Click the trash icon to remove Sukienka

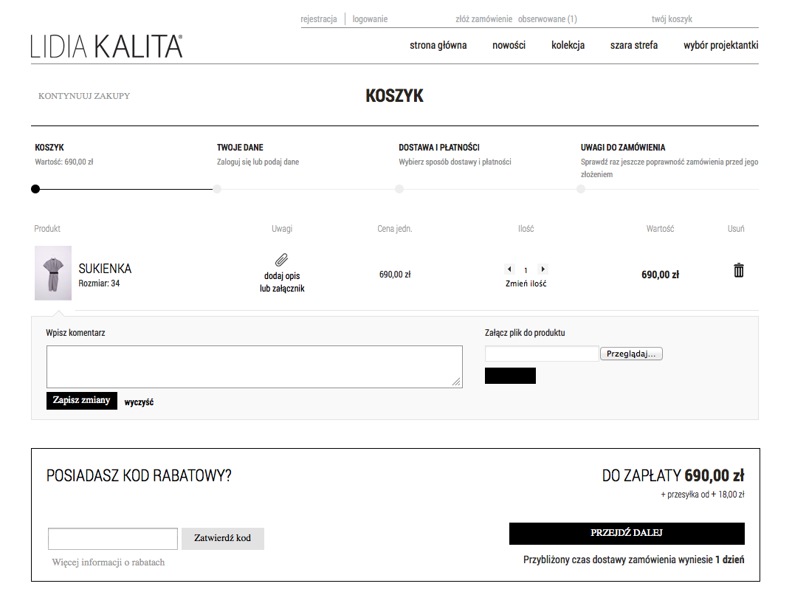tap(738, 270)
